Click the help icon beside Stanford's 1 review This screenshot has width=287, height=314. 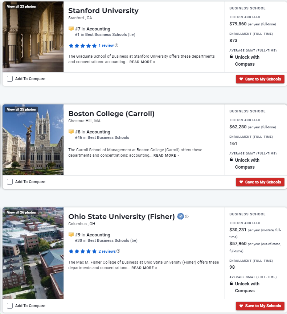pos(116,45)
